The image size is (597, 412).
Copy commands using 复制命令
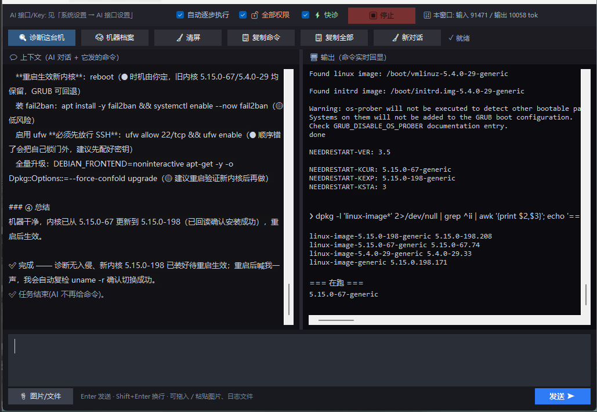(261, 38)
